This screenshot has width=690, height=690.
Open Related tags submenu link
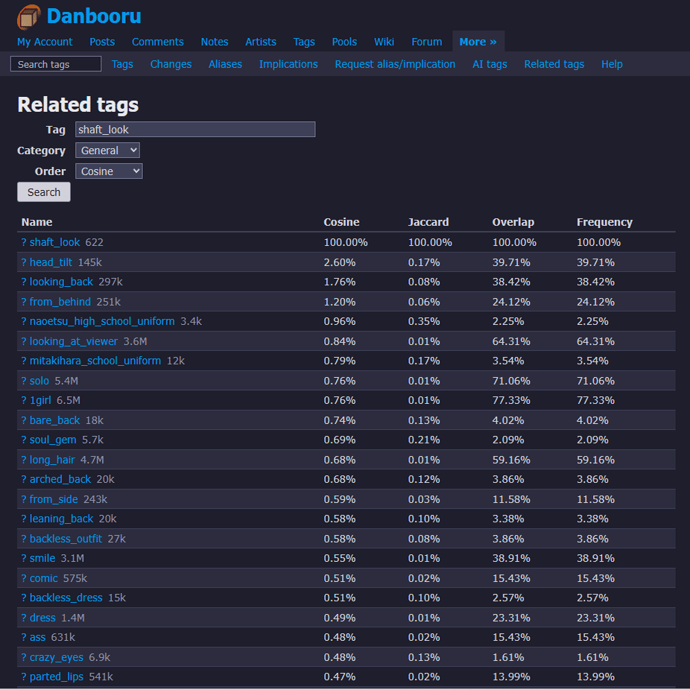554,64
